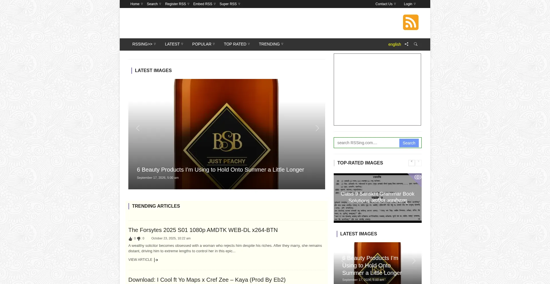Focus the search RSSing.com input field
The height and width of the screenshot is (284, 550).
tap(367, 143)
